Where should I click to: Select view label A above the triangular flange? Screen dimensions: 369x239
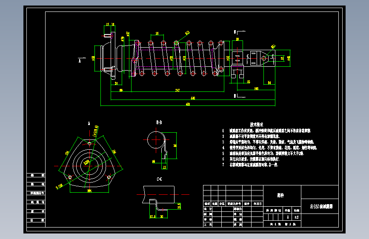89,123
